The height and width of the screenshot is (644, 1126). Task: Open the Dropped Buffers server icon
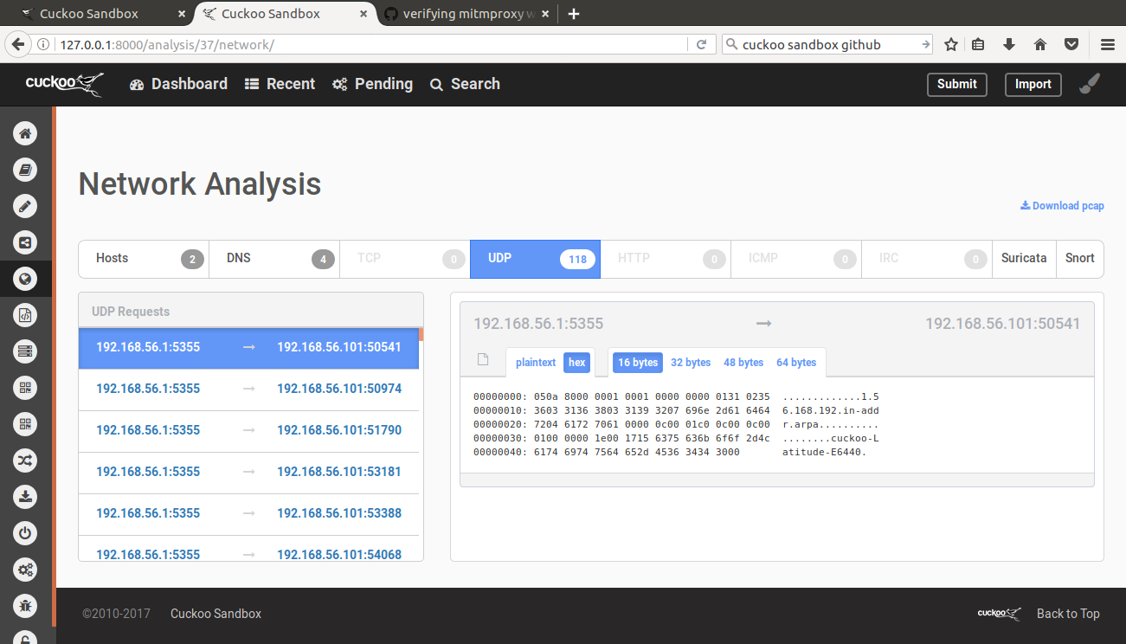coord(25,351)
